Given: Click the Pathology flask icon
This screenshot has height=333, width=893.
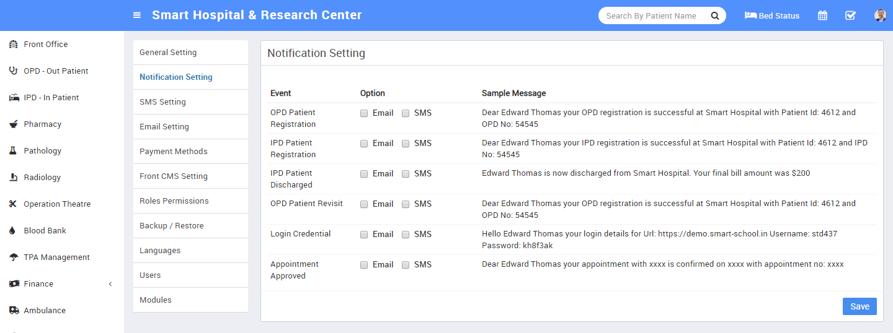Looking at the screenshot, I should [x=13, y=150].
